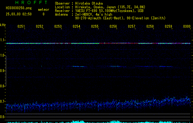Viewport: 193px width, 123px height.
Task: Click the echo trace near 0256
Action: pos(115,66)
